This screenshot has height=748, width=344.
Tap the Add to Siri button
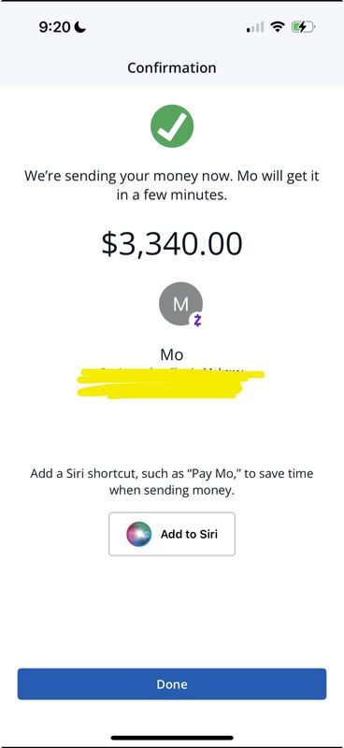coord(172,534)
